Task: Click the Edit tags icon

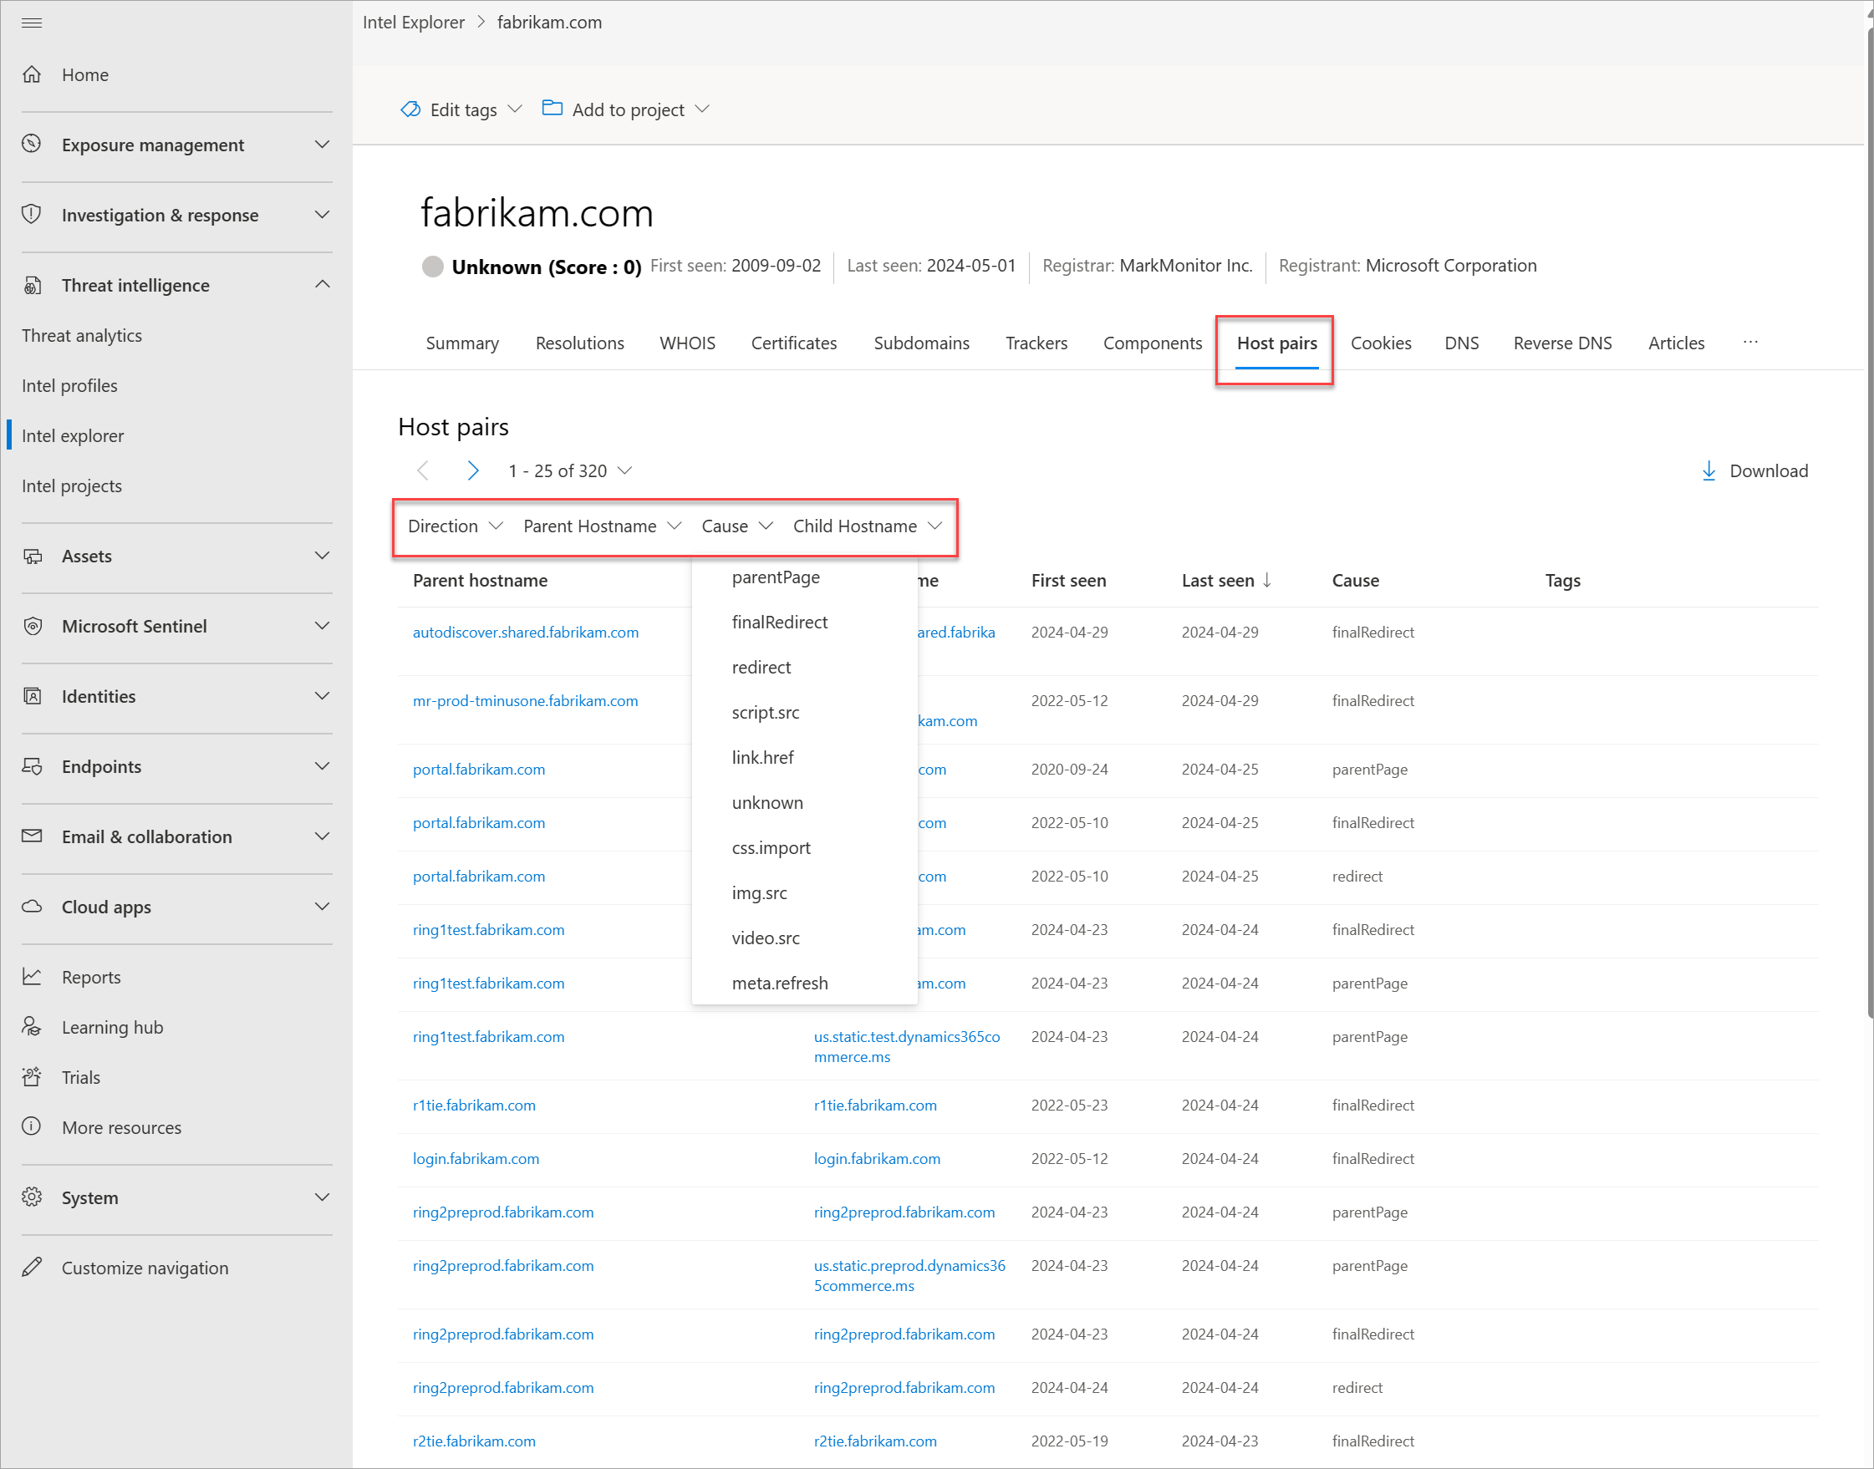Action: (x=410, y=109)
